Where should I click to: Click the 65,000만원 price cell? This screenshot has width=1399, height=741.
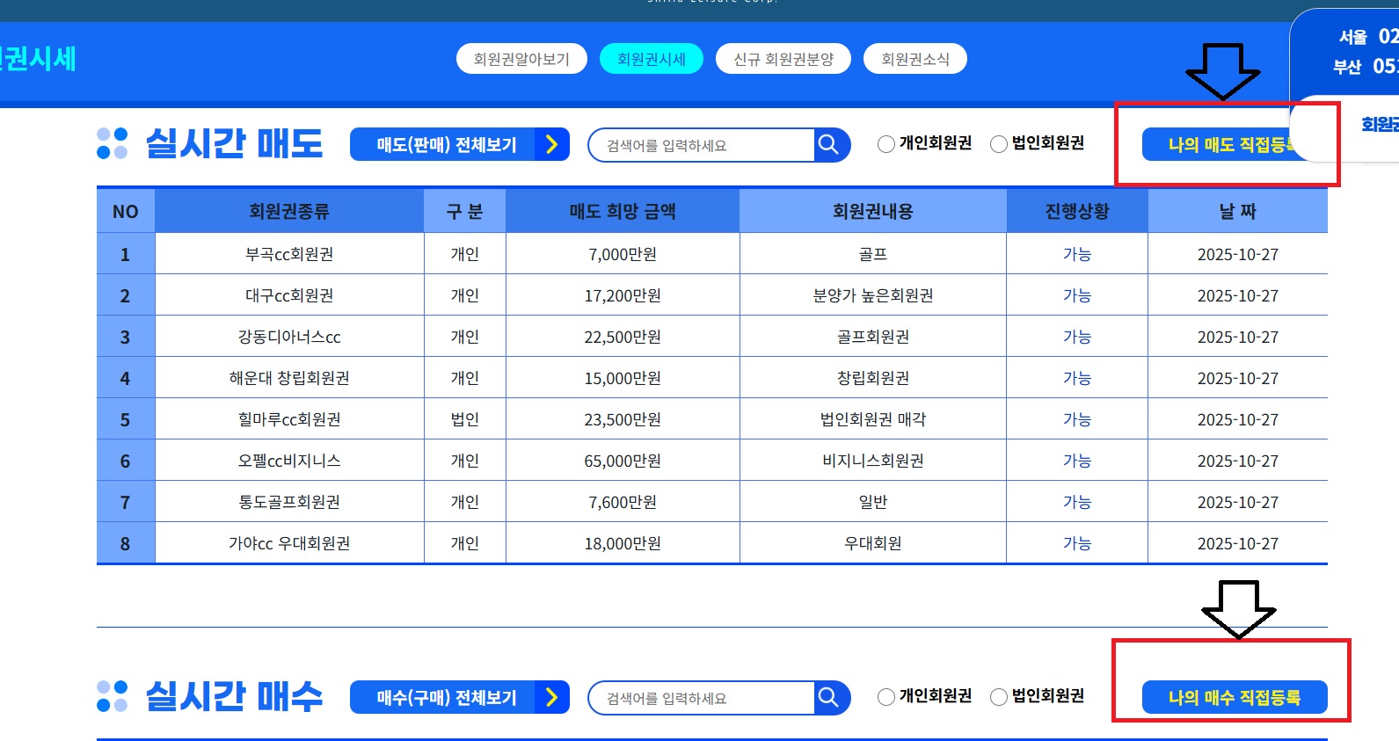[623, 461]
